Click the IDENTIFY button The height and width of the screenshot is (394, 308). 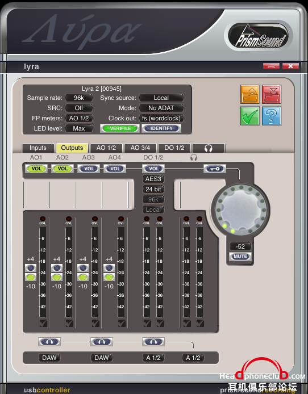click(161, 128)
